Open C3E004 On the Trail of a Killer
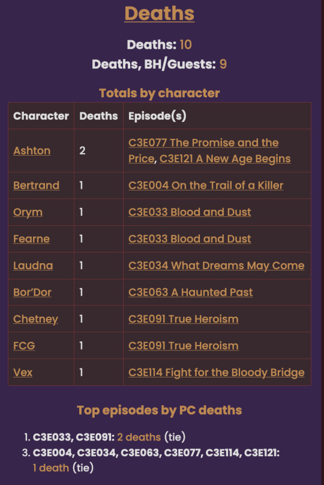 (x=206, y=185)
